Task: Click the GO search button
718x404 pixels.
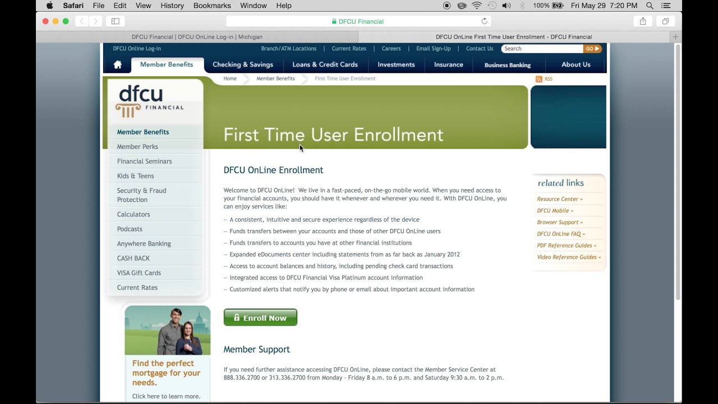Action: tap(592, 49)
